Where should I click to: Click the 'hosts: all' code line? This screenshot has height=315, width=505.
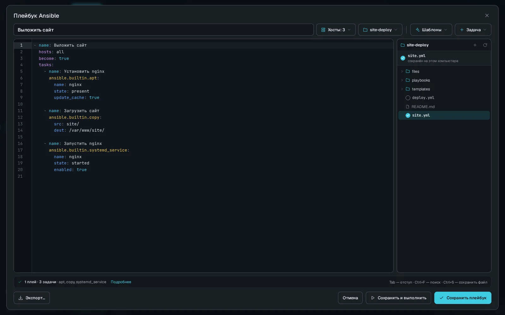(51, 52)
